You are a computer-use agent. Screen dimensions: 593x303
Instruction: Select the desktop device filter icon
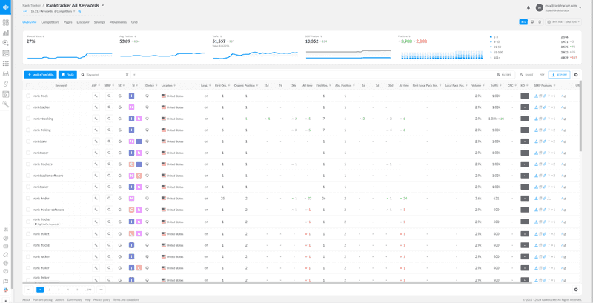pos(532,22)
